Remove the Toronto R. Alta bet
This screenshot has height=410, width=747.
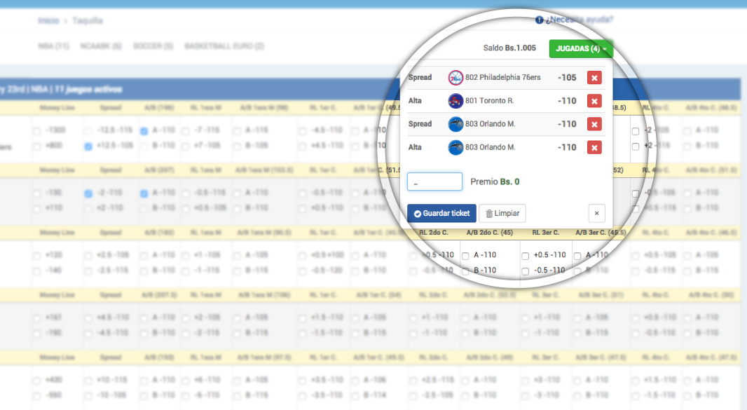[594, 101]
